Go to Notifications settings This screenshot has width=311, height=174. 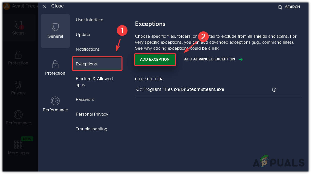coord(88,49)
